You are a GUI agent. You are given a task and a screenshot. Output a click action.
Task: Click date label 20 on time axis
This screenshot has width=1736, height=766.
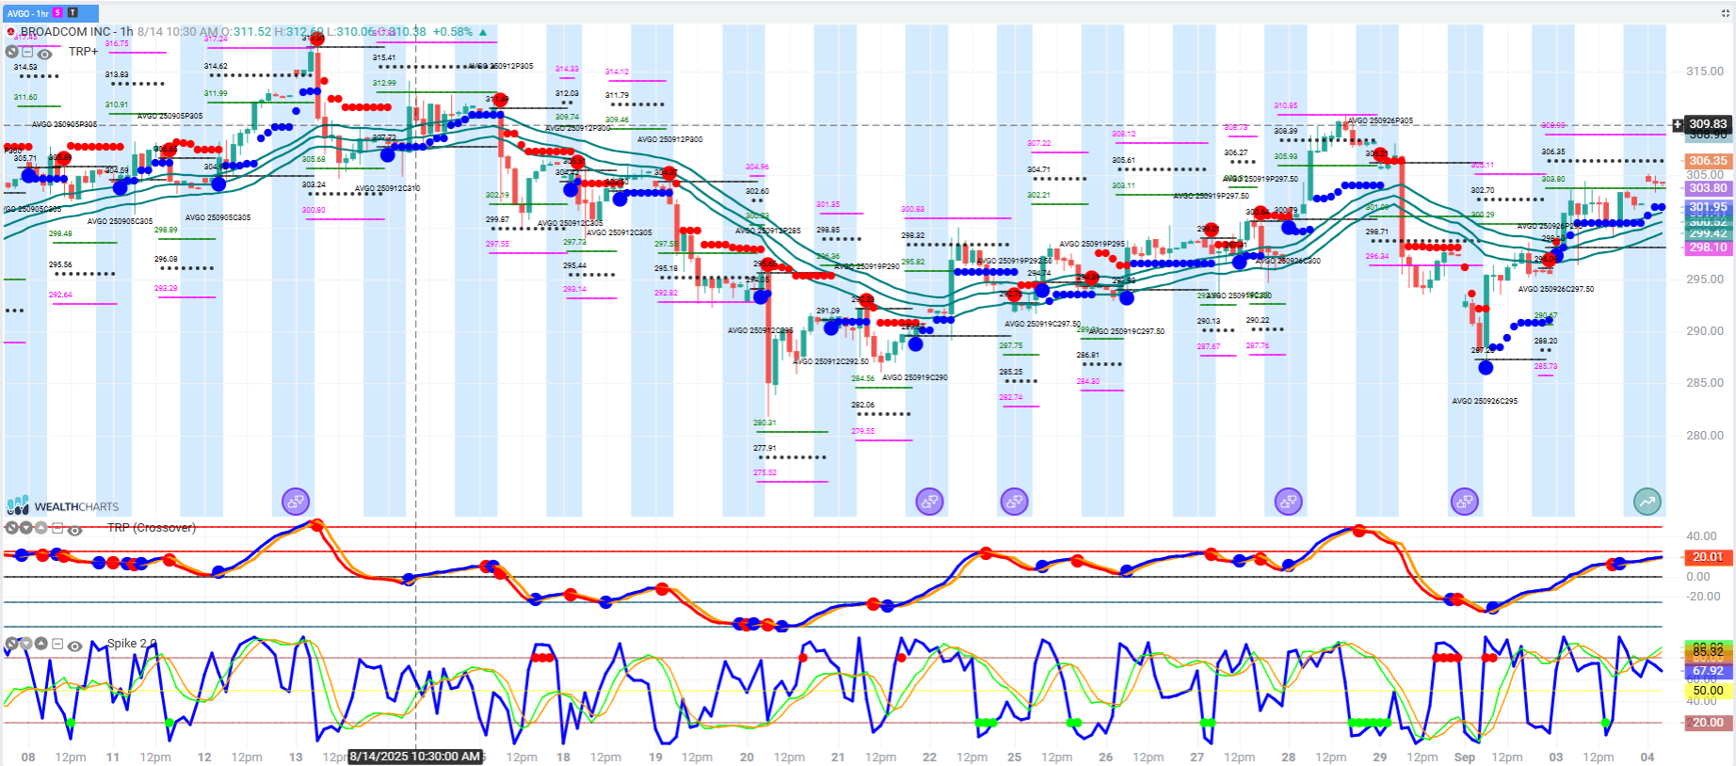[747, 758]
